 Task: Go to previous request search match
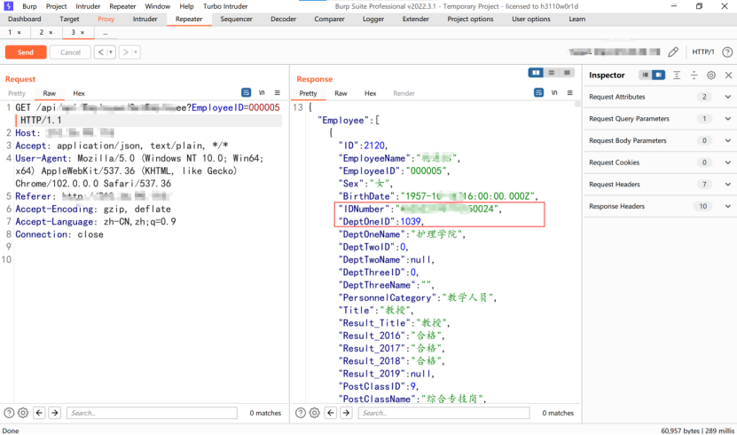click(39, 413)
